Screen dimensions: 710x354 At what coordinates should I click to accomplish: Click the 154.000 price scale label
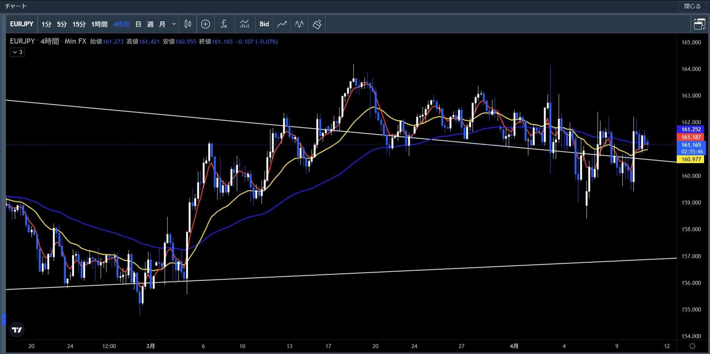click(x=691, y=336)
